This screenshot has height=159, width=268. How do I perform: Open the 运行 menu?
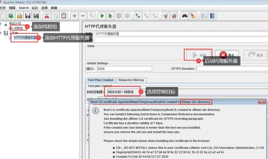35,8
